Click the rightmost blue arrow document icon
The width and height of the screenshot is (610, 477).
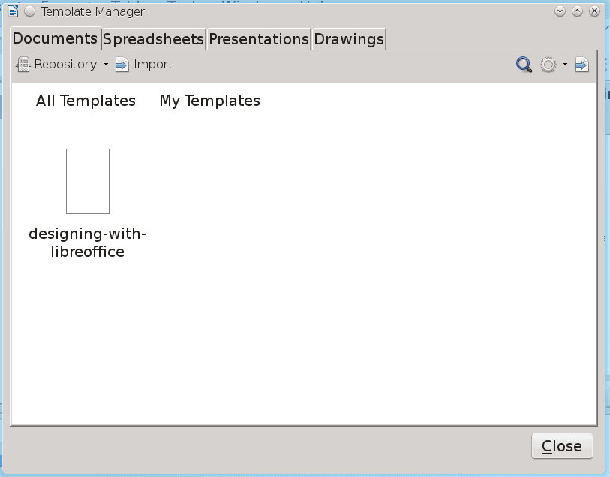pos(582,65)
